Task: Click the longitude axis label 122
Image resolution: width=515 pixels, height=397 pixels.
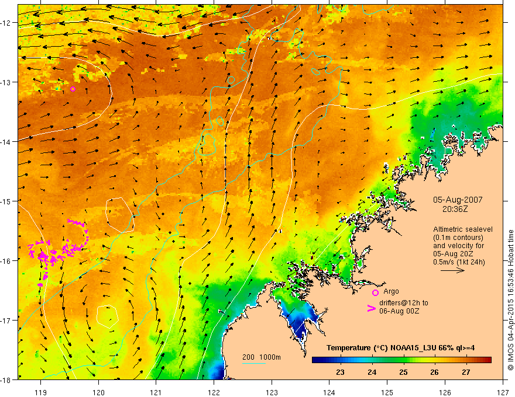Action: click(x=214, y=392)
